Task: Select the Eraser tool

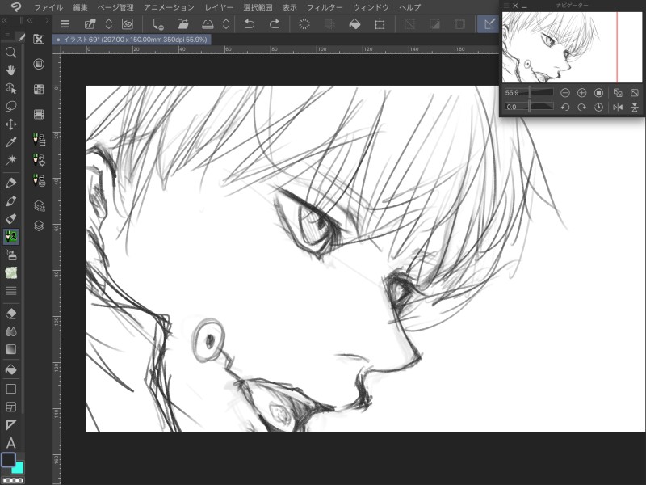Action: [x=10, y=314]
